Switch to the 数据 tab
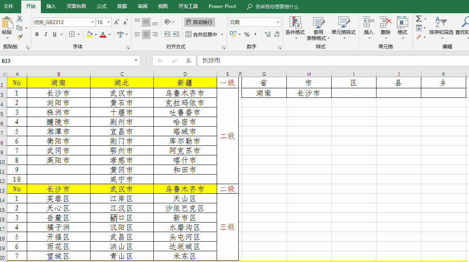The width and height of the screenshot is (469, 262). click(122, 6)
